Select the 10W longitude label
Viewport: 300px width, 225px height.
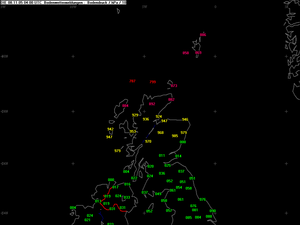tap(73, 7)
